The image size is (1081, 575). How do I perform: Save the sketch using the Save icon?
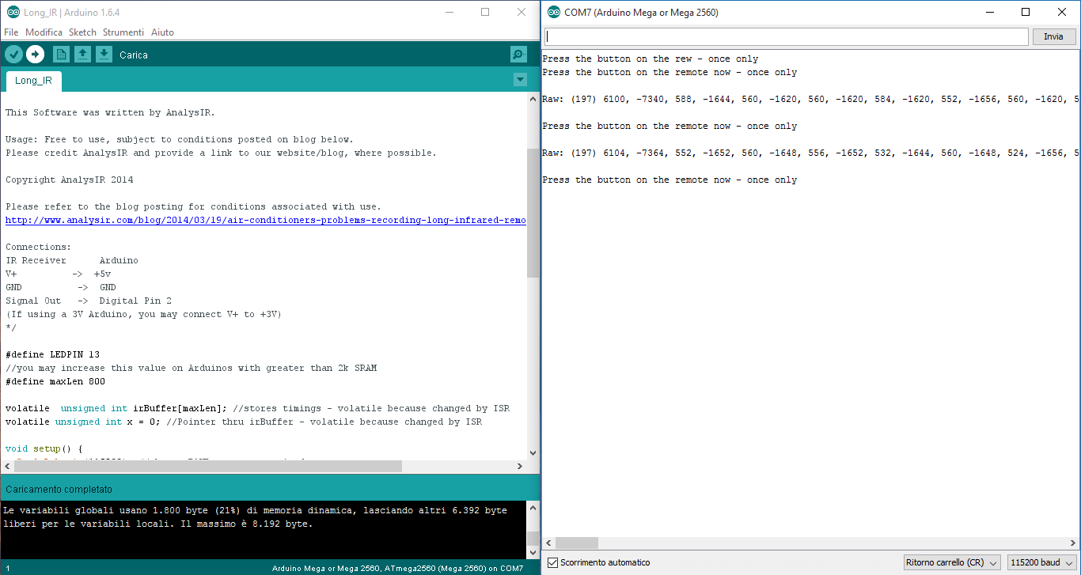click(x=104, y=54)
